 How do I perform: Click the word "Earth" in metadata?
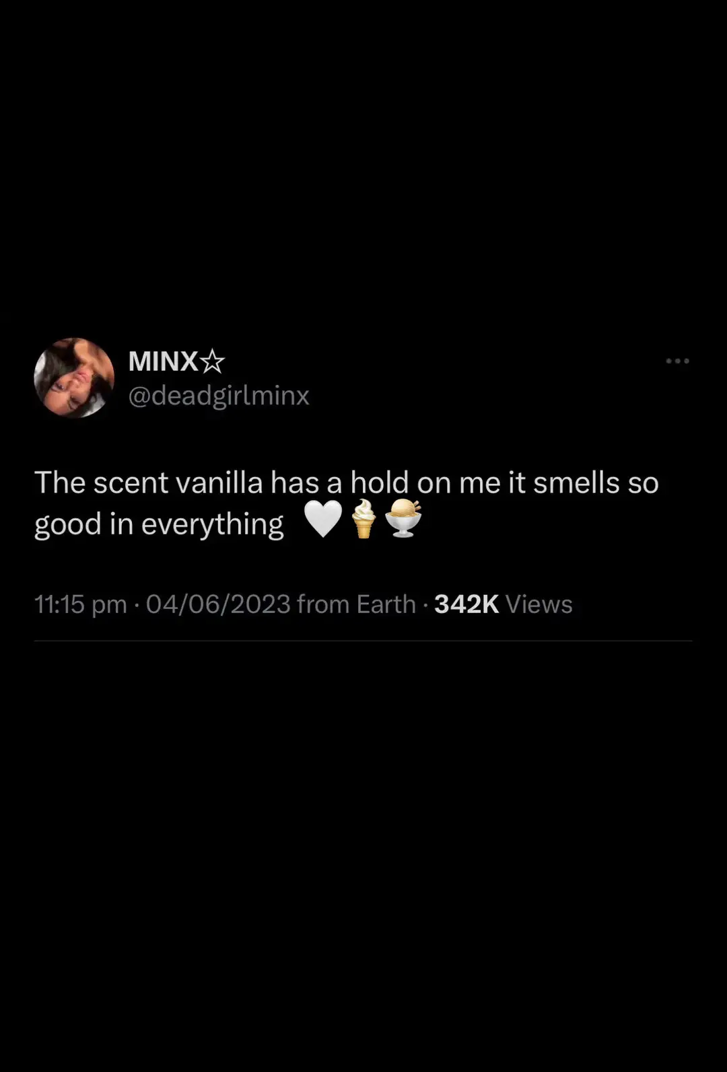coord(386,604)
